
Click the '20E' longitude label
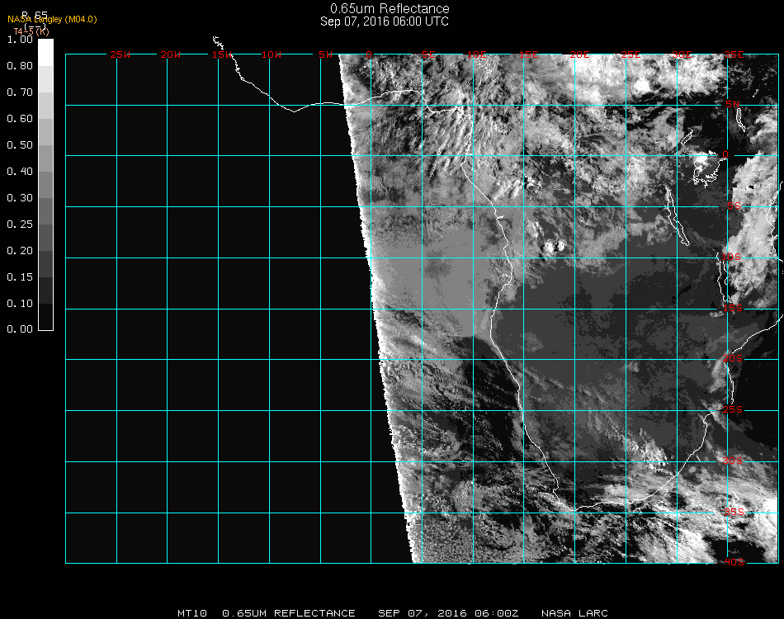click(579, 54)
